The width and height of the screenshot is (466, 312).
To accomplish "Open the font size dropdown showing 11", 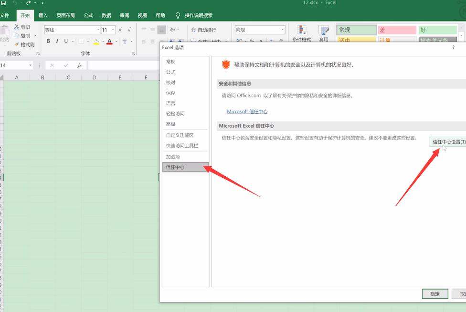I will (x=113, y=30).
